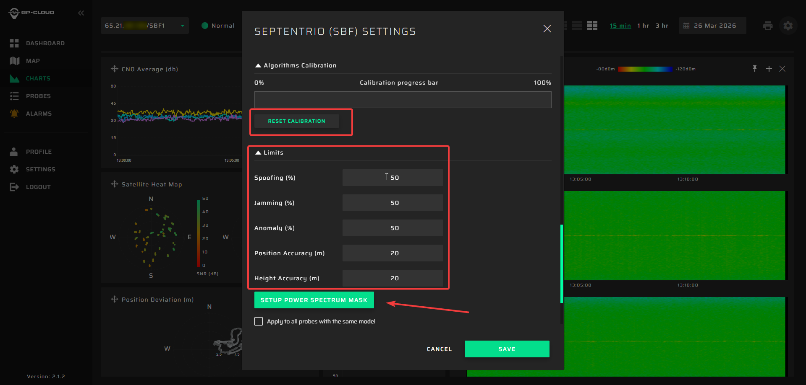Click the GP-Cloud logo
Screen dimensions: 806x385
(x=31, y=13)
